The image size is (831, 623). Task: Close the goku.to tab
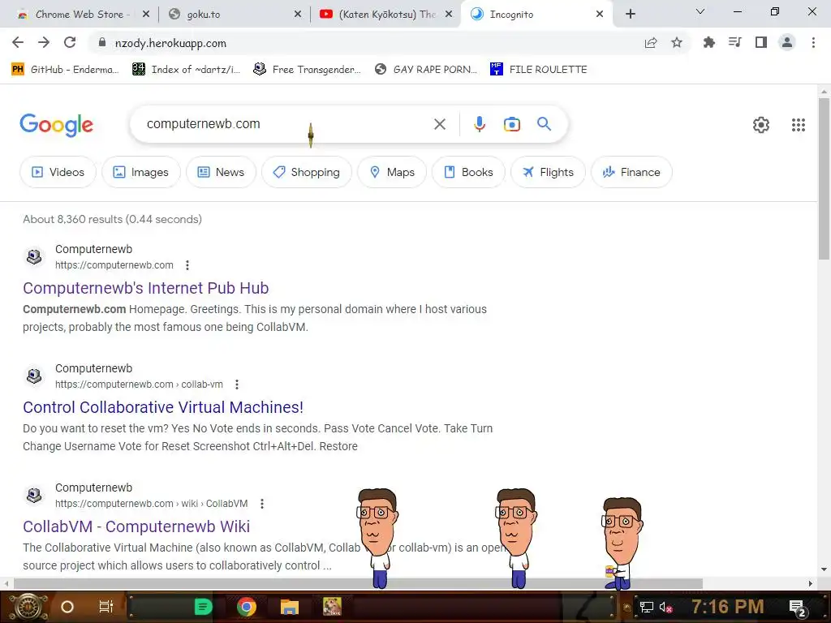tap(298, 15)
